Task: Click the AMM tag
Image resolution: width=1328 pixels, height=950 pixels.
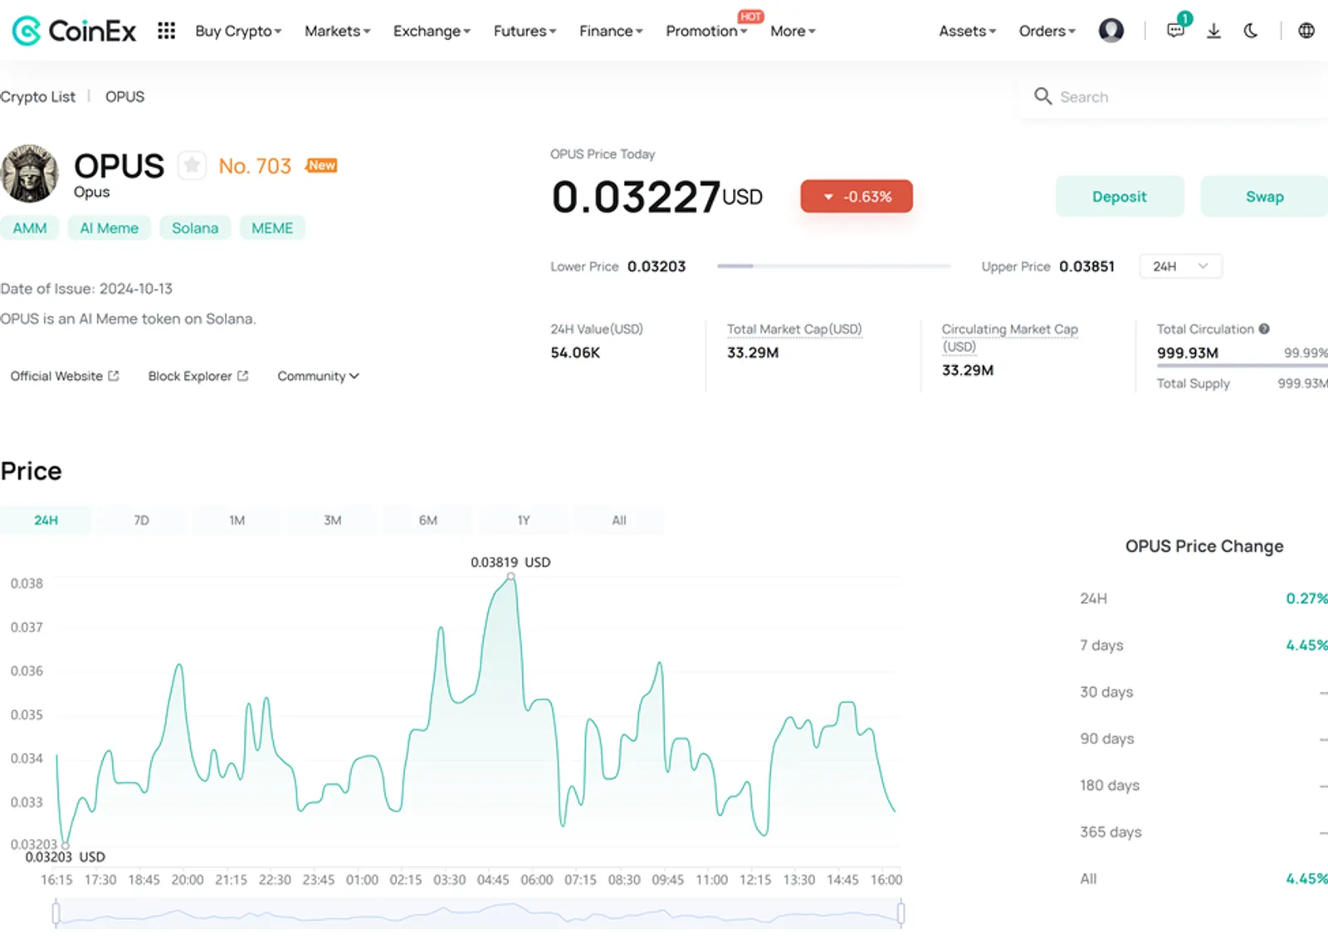Action: pyautogui.click(x=30, y=228)
